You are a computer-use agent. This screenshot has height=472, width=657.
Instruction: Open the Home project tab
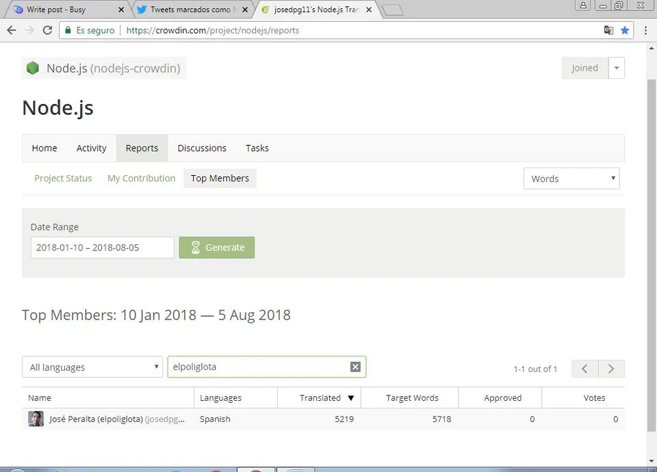point(44,148)
